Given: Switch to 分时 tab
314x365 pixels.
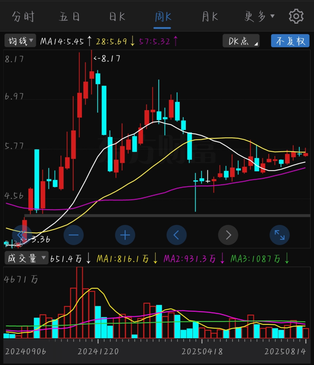Looking at the screenshot, I should (x=23, y=17).
